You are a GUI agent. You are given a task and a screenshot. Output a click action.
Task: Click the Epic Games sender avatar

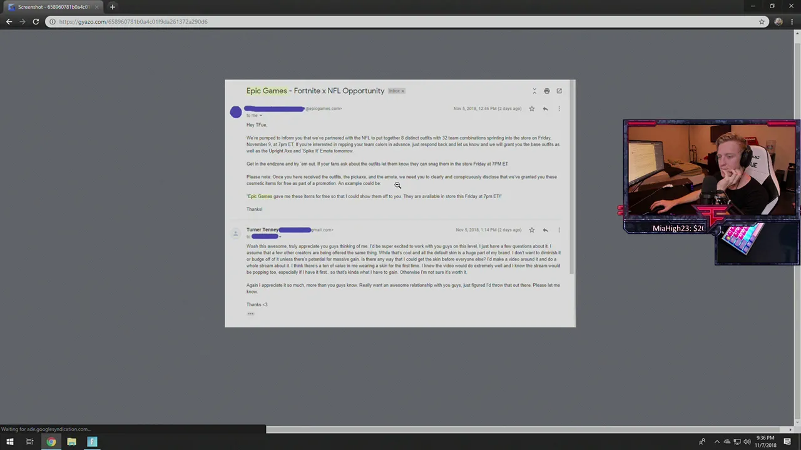[235, 112]
